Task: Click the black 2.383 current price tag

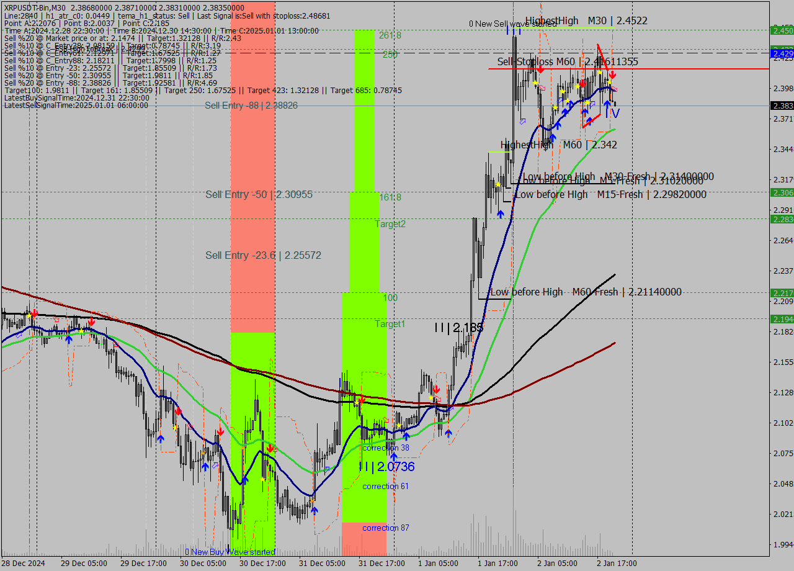Action: [782, 106]
